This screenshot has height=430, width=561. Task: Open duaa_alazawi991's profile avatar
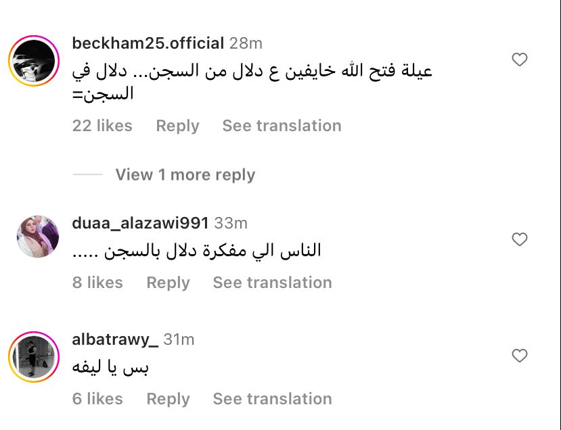(x=37, y=237)
